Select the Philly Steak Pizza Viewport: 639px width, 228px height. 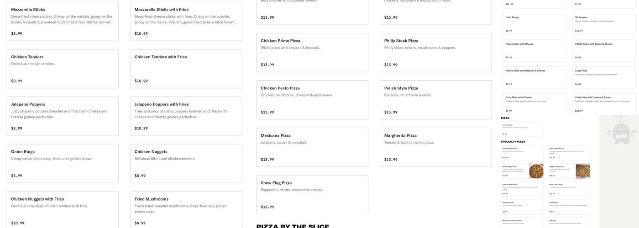(x=436, y=52)
